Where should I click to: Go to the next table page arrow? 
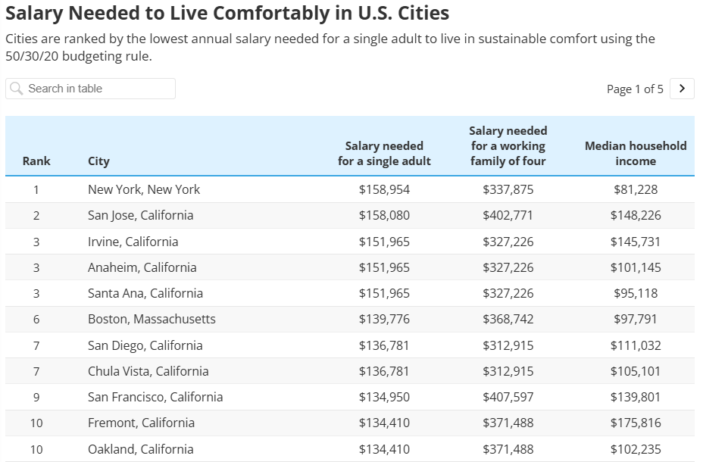pos(682,89)
